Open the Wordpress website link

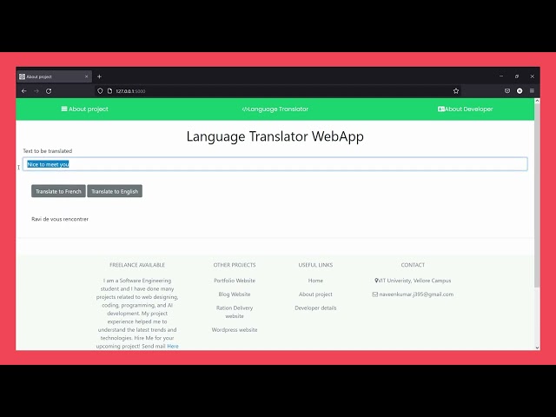coord(235,330)
